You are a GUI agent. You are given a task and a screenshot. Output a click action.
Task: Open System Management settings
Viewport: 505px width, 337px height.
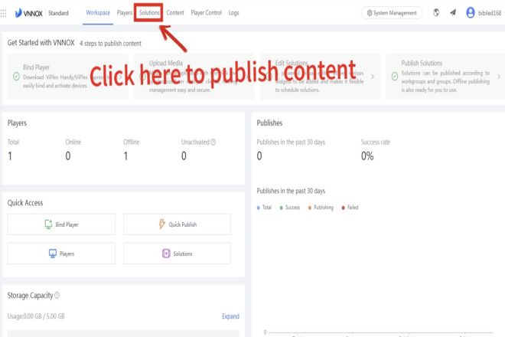point(392,13)
